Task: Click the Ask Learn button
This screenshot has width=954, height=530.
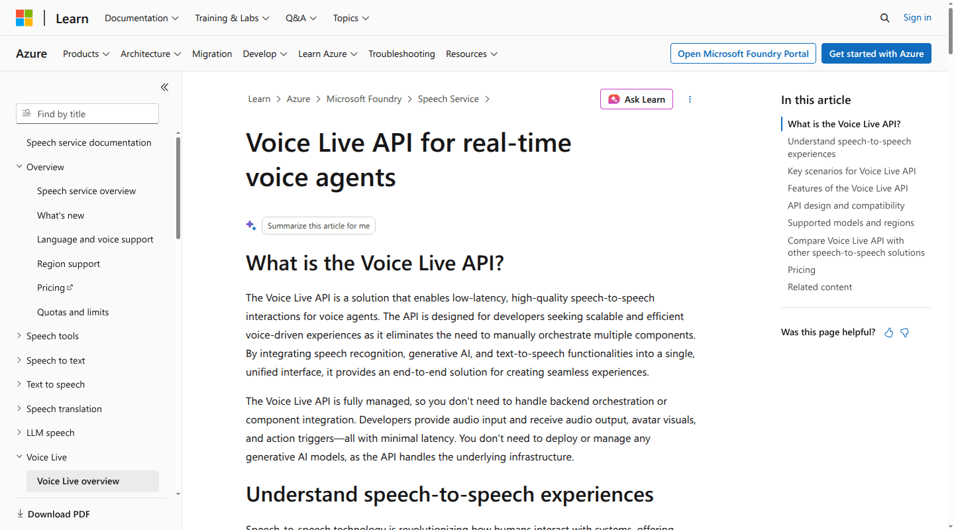Action: pos(637,99)
